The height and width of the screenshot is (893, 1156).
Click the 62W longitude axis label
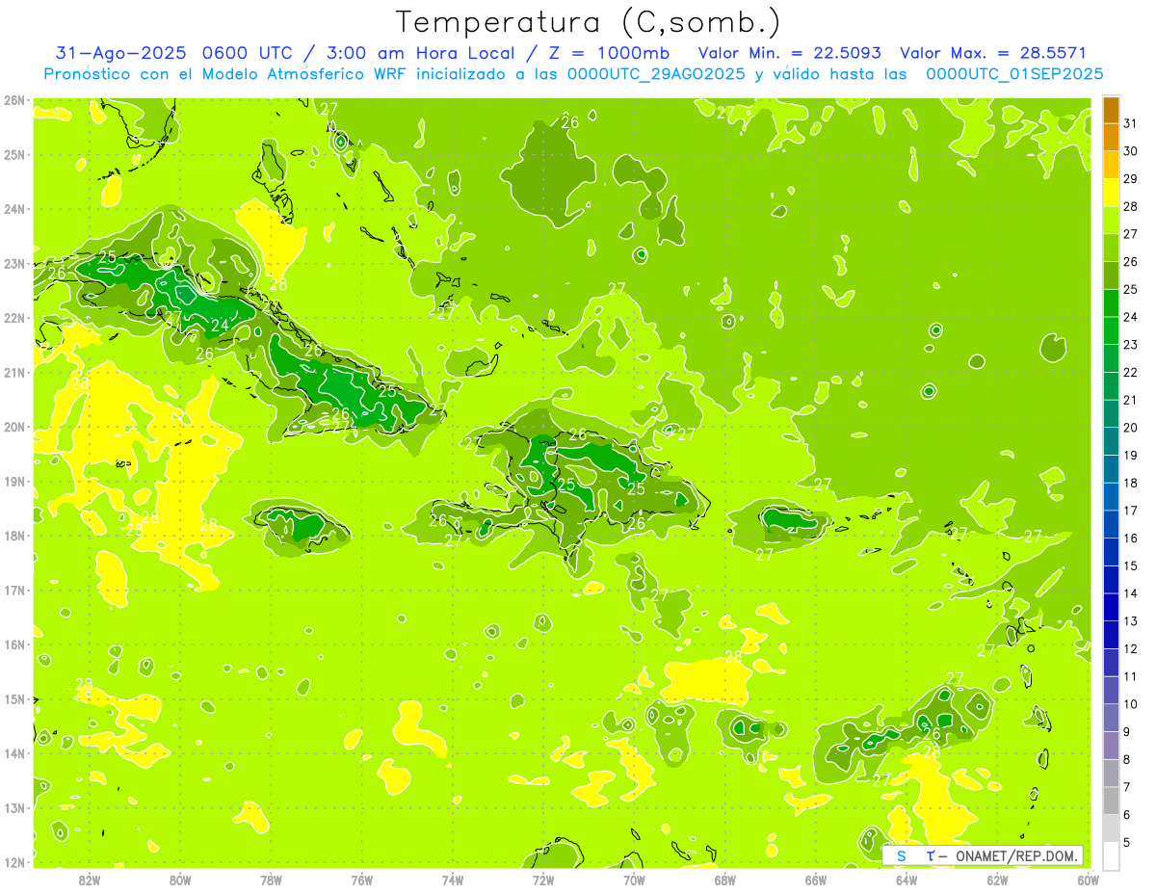997,880
